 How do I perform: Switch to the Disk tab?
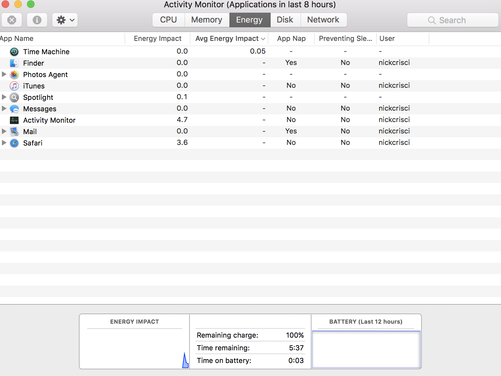[x=285, y=20]
